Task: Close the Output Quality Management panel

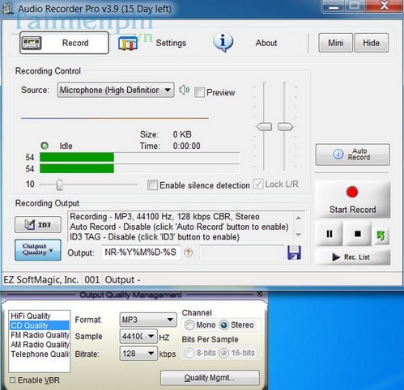Action: click(x=260, y=294)
